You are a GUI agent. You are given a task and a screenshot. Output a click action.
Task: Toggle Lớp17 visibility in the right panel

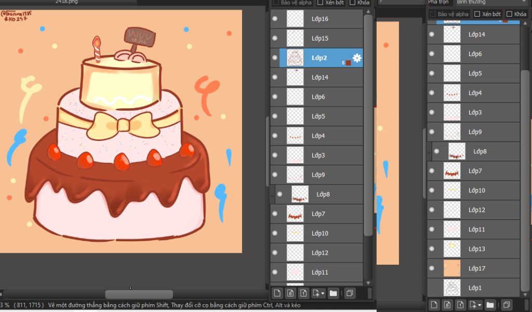[x=432, y=268]
